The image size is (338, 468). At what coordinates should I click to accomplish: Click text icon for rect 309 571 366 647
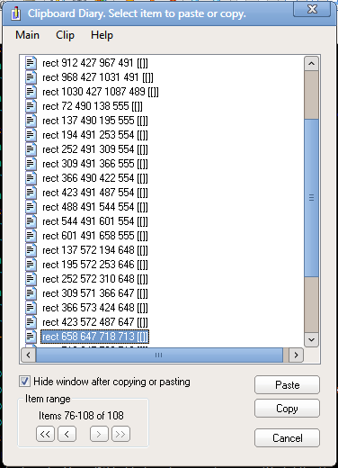[31, 293]
